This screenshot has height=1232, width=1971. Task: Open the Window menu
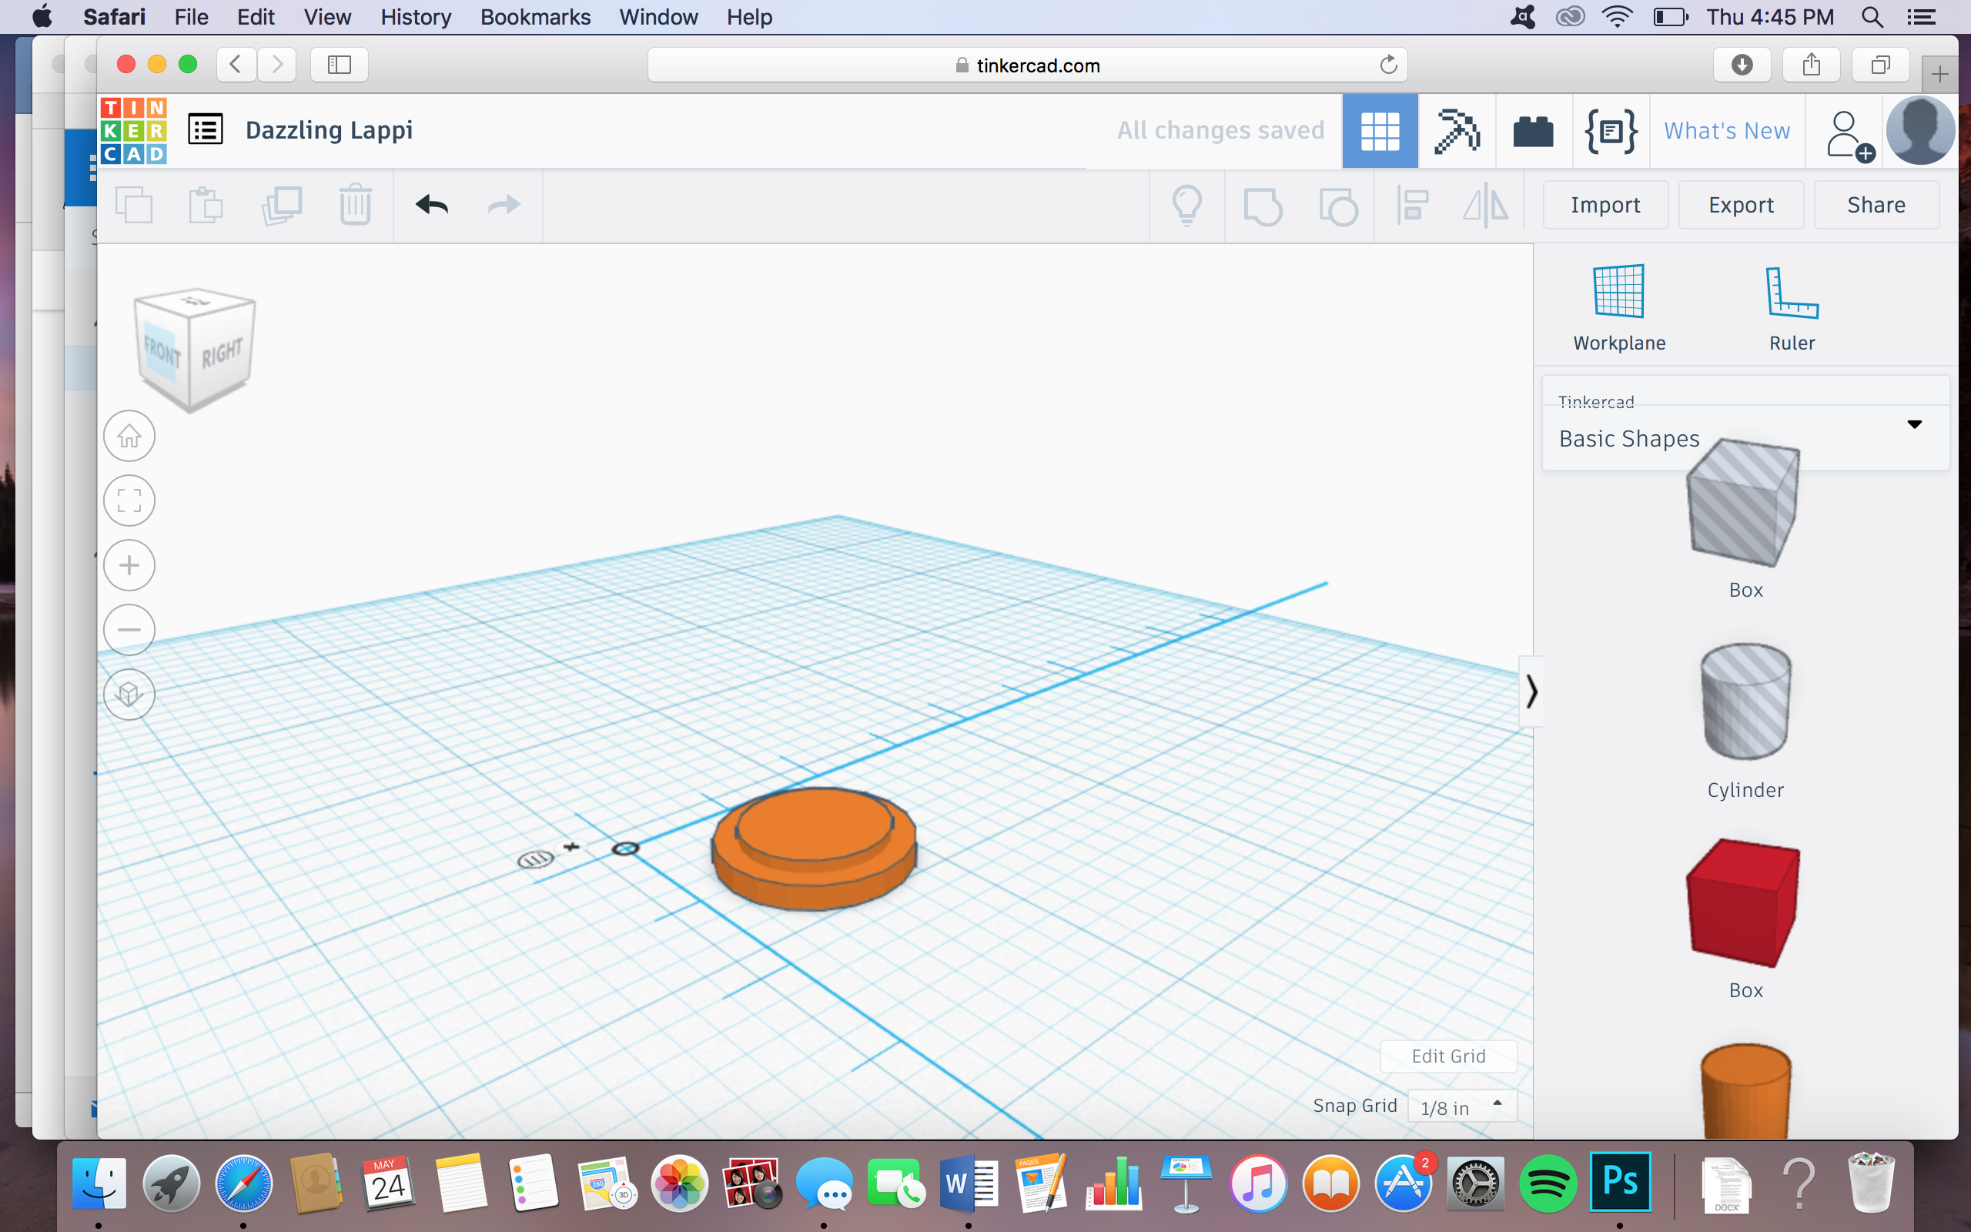[x=658, y=16]
